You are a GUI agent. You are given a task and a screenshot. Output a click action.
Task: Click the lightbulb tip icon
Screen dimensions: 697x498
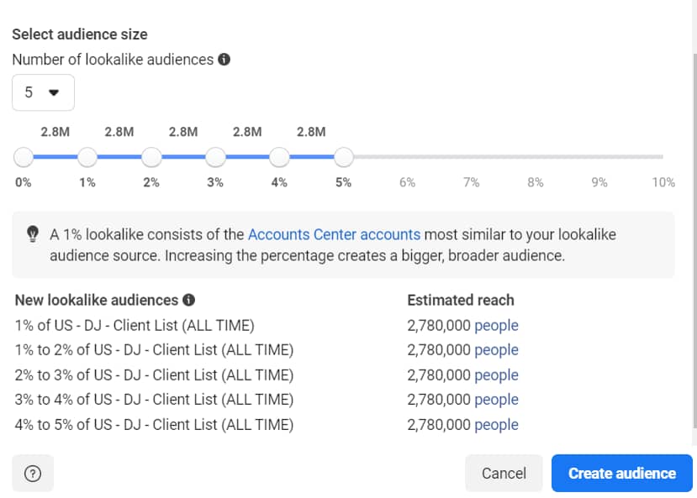[33, 234]
